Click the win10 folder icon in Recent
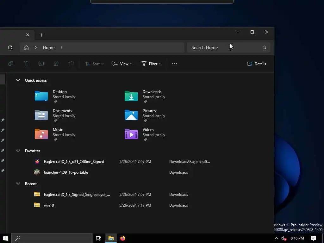Image resolution: width=324 pixels, height=243 pixels. pyautogui.click(x=37, y=205)
